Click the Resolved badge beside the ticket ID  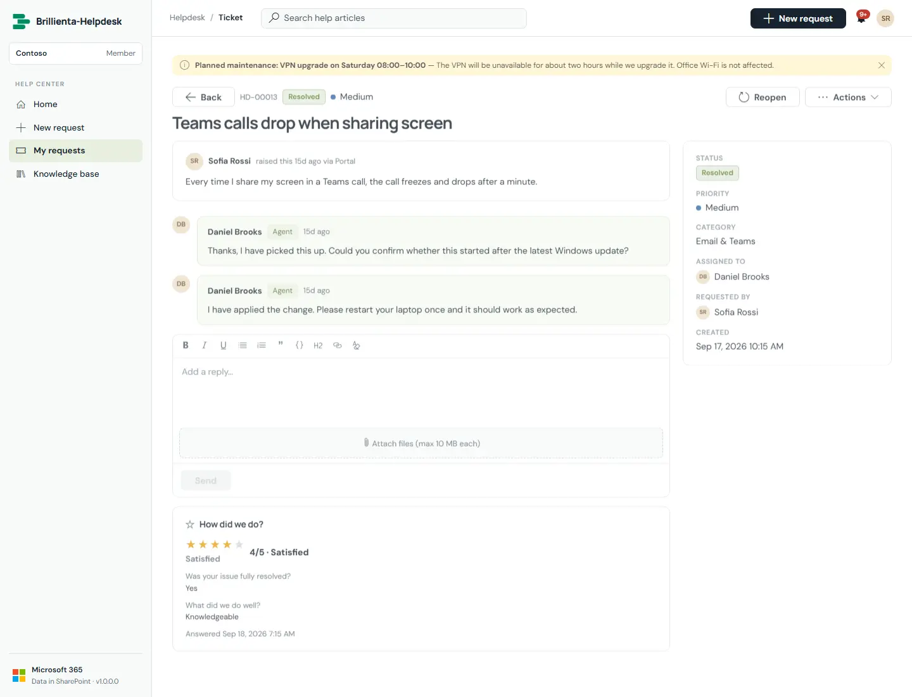tap(304, 97)
